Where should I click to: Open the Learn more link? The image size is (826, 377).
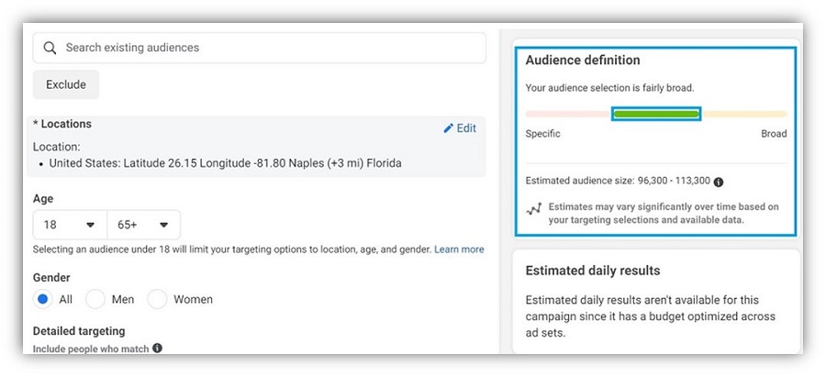(459, 249)
